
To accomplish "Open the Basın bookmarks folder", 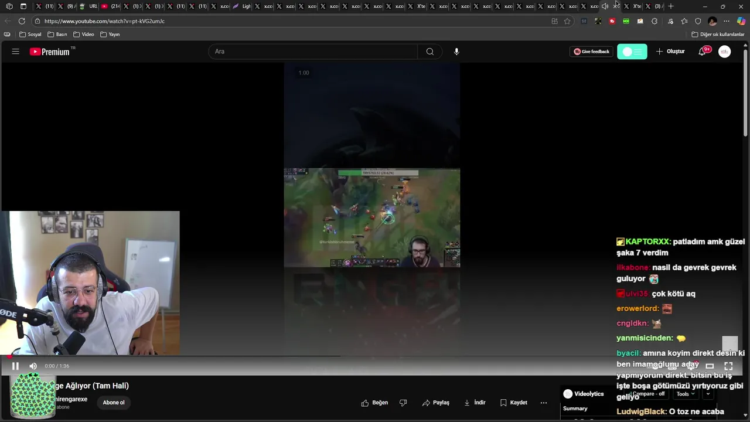I will 57,35.
